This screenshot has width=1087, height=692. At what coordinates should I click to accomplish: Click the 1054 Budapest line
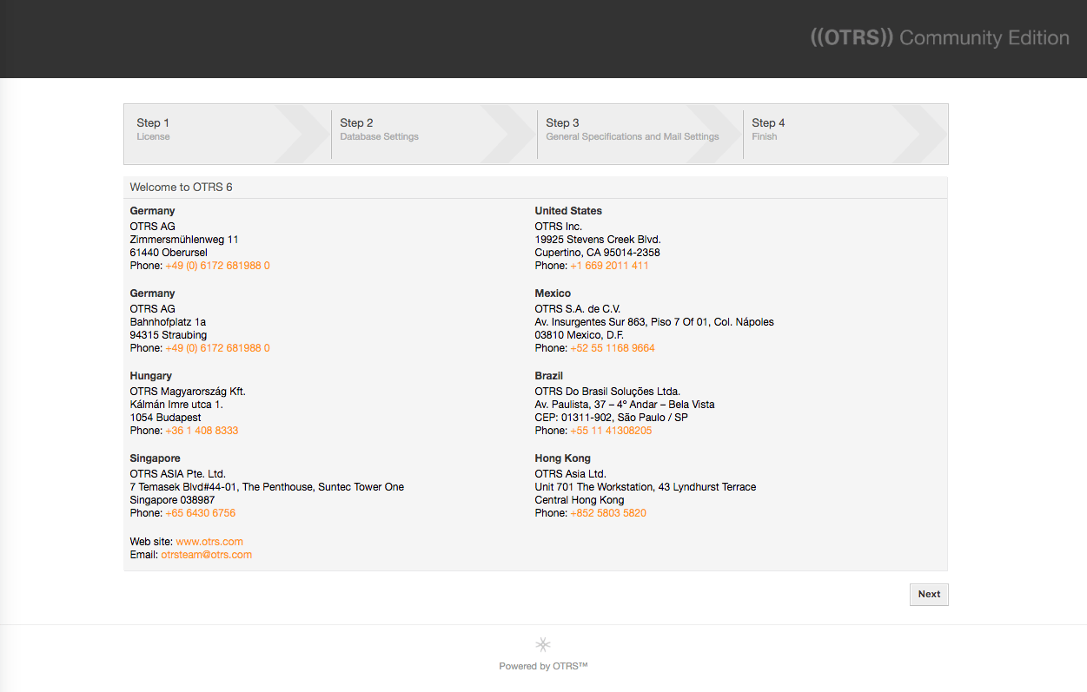(166, 418)
